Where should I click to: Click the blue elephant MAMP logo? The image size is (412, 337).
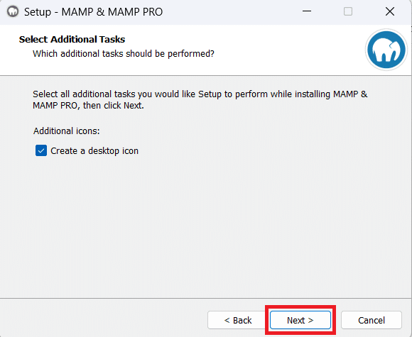pos(386,50)
